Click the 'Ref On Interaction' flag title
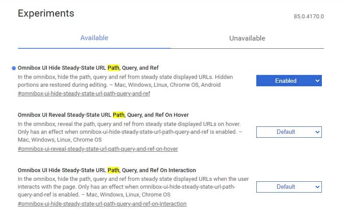Image resolution: width=342 pixels, height=217 pixels. click(107, 170)
